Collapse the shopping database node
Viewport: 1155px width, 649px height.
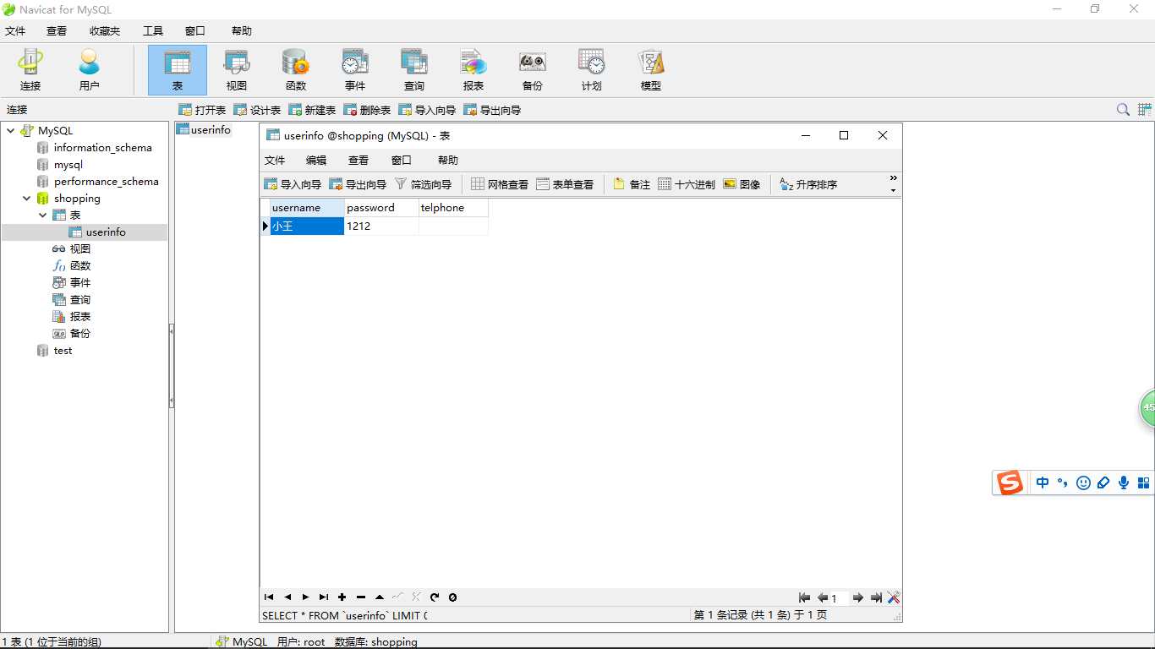click(x=27, y=199)
